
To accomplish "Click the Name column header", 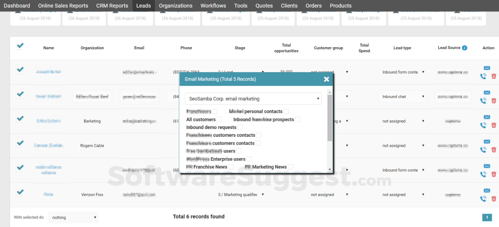I will click(x=49, y=48).
